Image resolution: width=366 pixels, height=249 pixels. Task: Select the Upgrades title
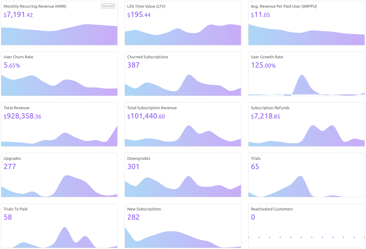12,158
